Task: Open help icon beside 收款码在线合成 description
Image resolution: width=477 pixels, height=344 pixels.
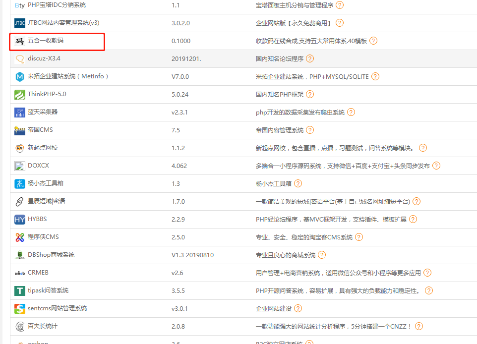Action: [x=373, y=41]
